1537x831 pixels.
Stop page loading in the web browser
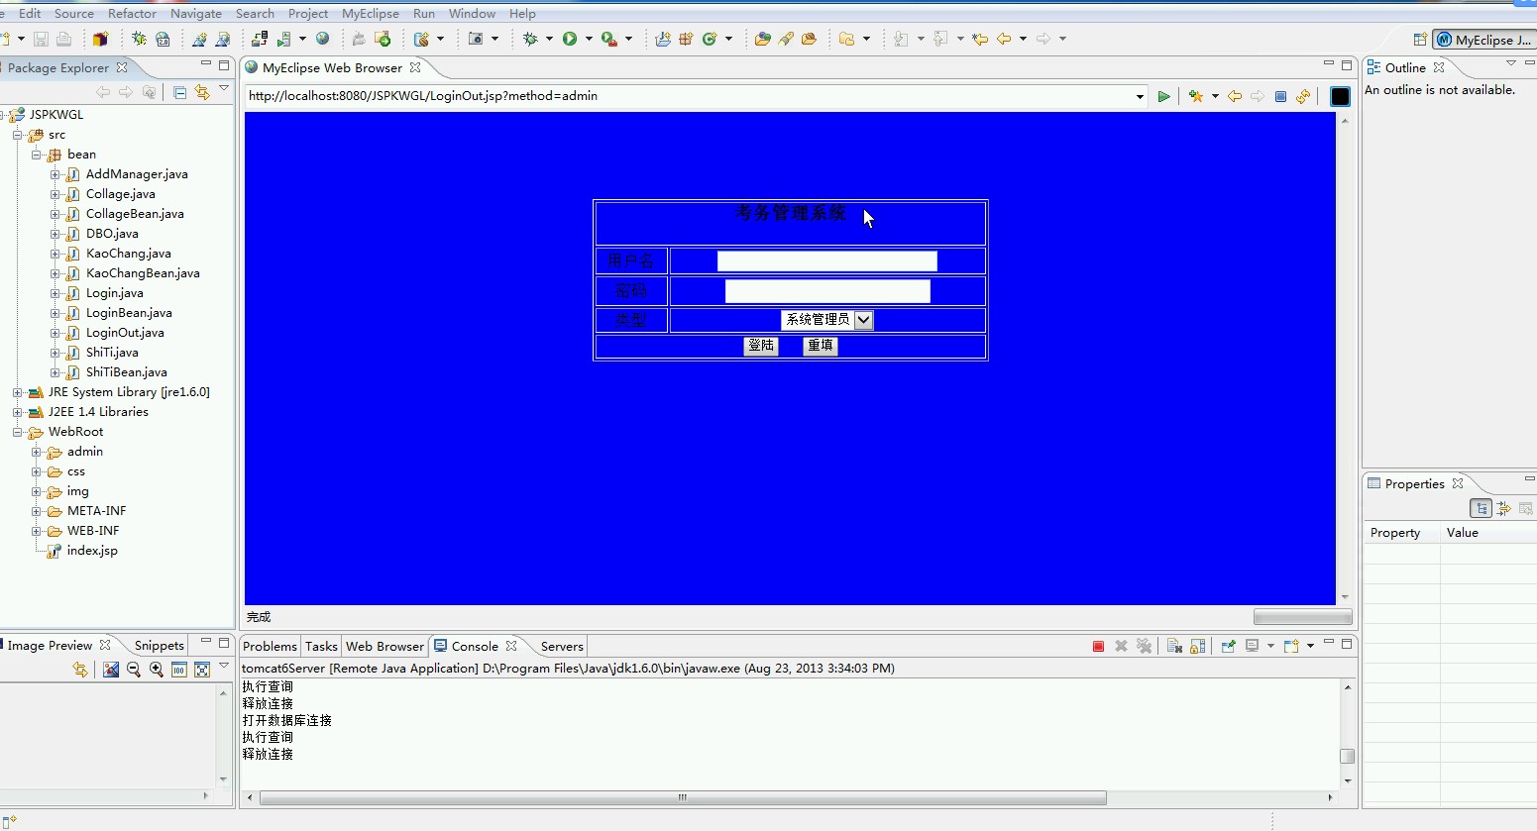coord(1280,96)
